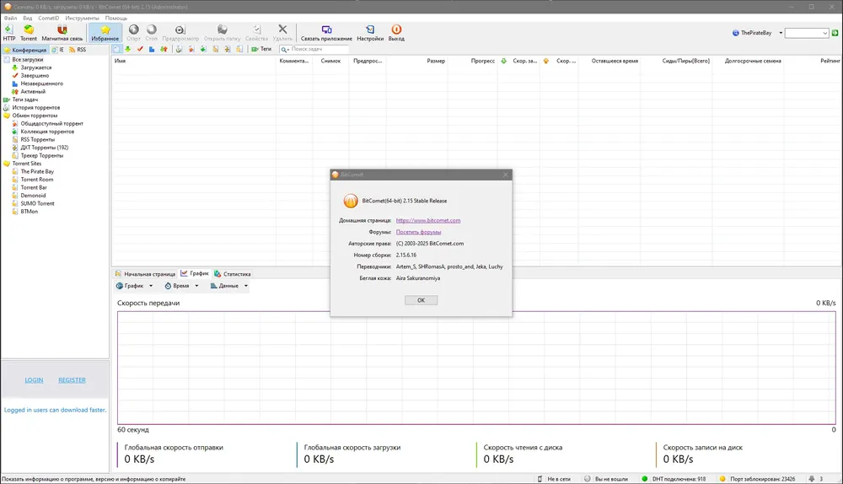Open the CometID menu

click(48, 18)
